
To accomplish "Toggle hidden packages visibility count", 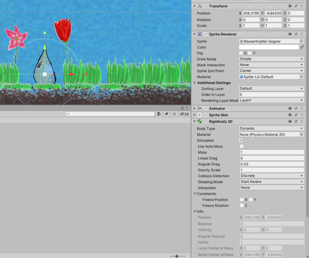I will pos(184,114).
